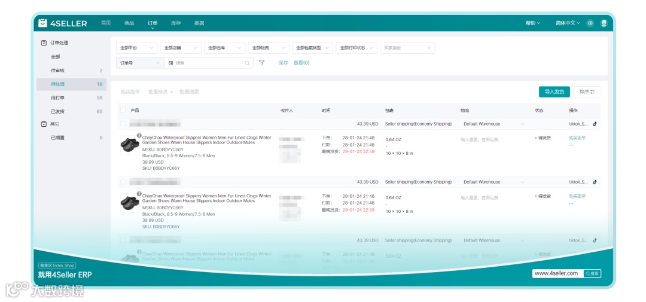
Task: Click the 保存 filter link
Action: coord(283,63)
